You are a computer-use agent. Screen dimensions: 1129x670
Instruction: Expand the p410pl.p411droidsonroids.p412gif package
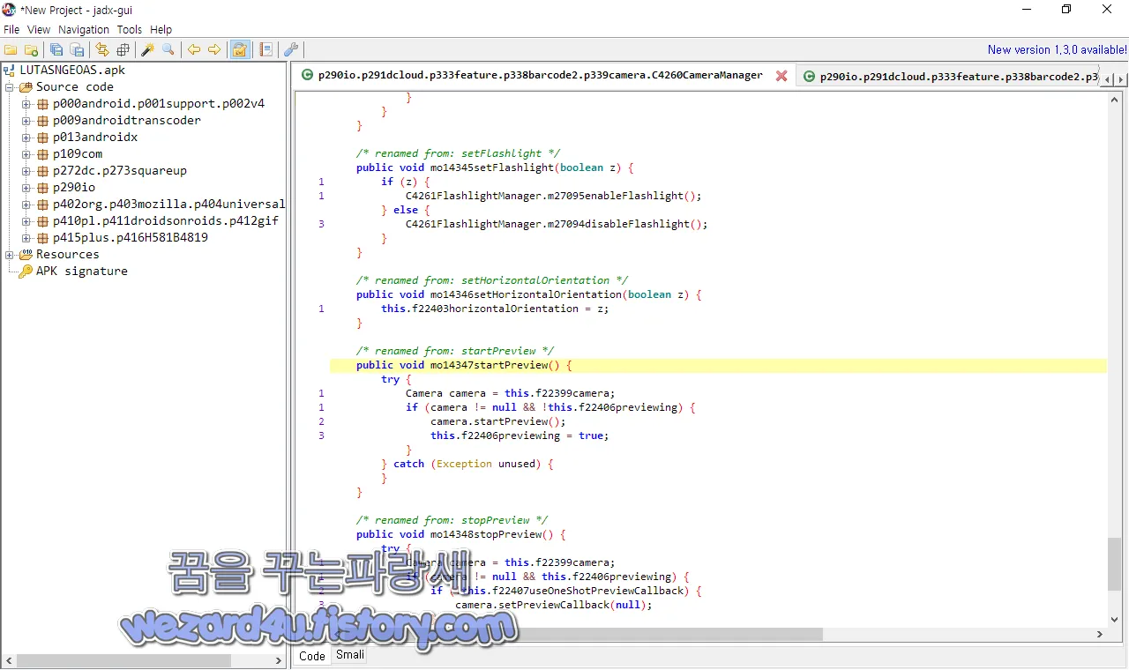click(x=26, y=221)
